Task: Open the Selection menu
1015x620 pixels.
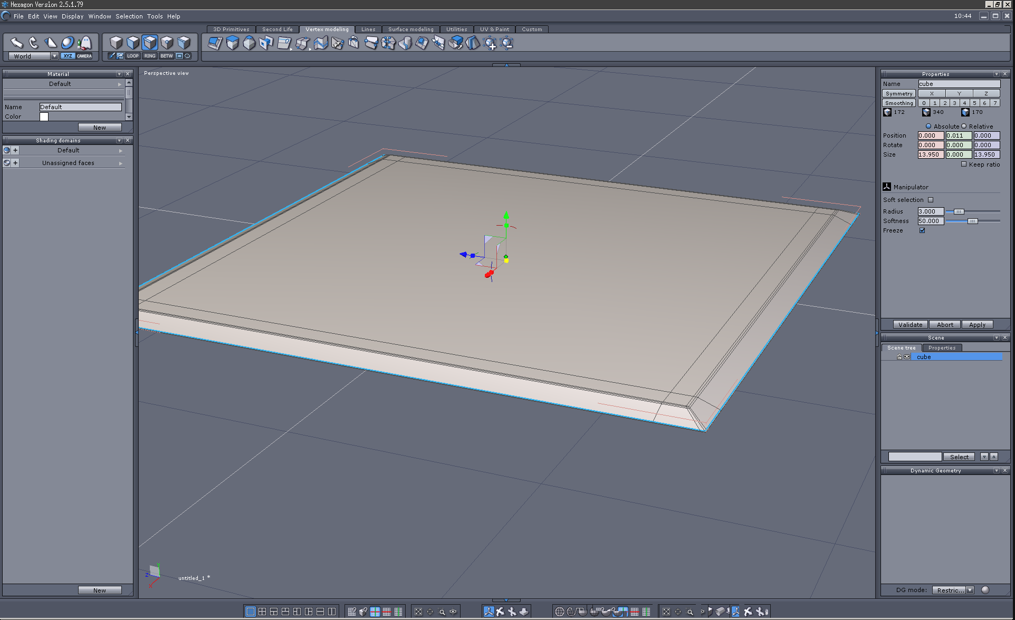Action: pos(129,16)
